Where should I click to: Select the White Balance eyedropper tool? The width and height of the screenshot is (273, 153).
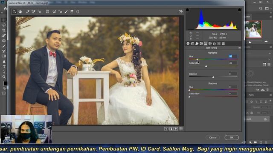(27, 11)
